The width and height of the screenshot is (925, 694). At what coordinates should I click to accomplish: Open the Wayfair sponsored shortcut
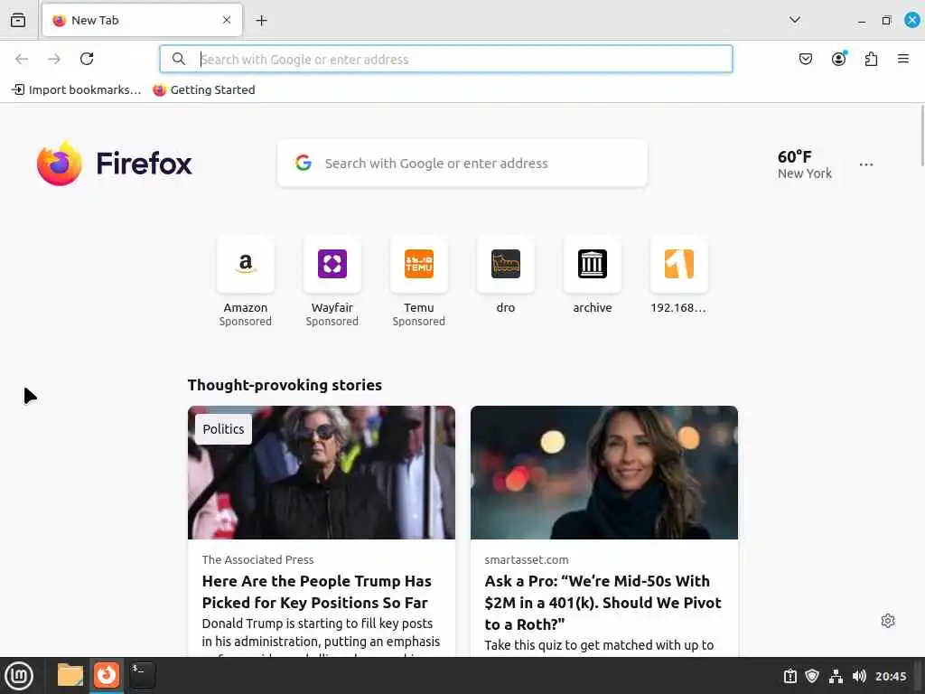332,282
